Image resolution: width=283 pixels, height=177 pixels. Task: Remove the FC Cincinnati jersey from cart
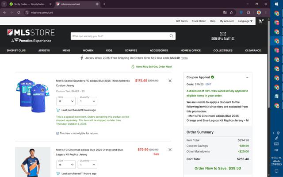(x=170, y=150)
